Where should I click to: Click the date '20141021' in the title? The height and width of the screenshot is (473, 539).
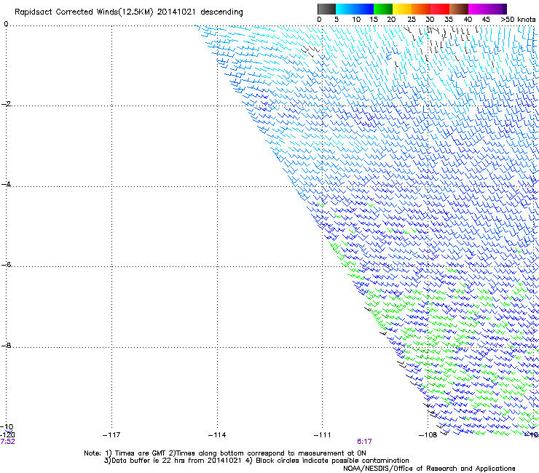coord(176,12)
